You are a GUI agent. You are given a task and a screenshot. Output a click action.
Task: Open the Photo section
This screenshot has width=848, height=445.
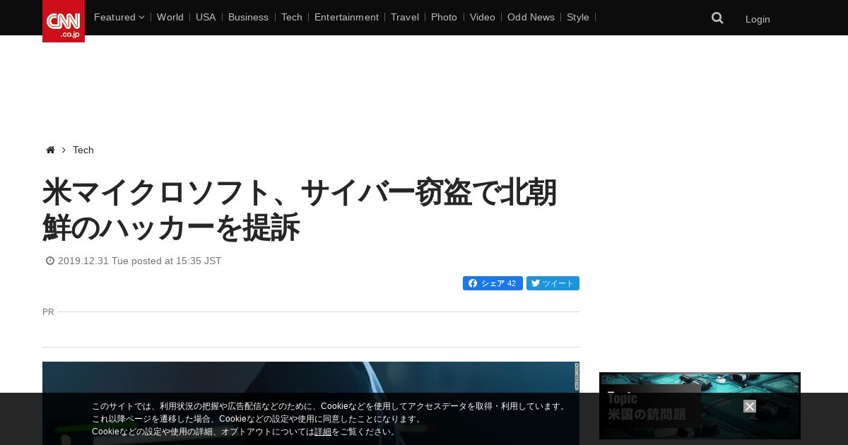(444, 17)
